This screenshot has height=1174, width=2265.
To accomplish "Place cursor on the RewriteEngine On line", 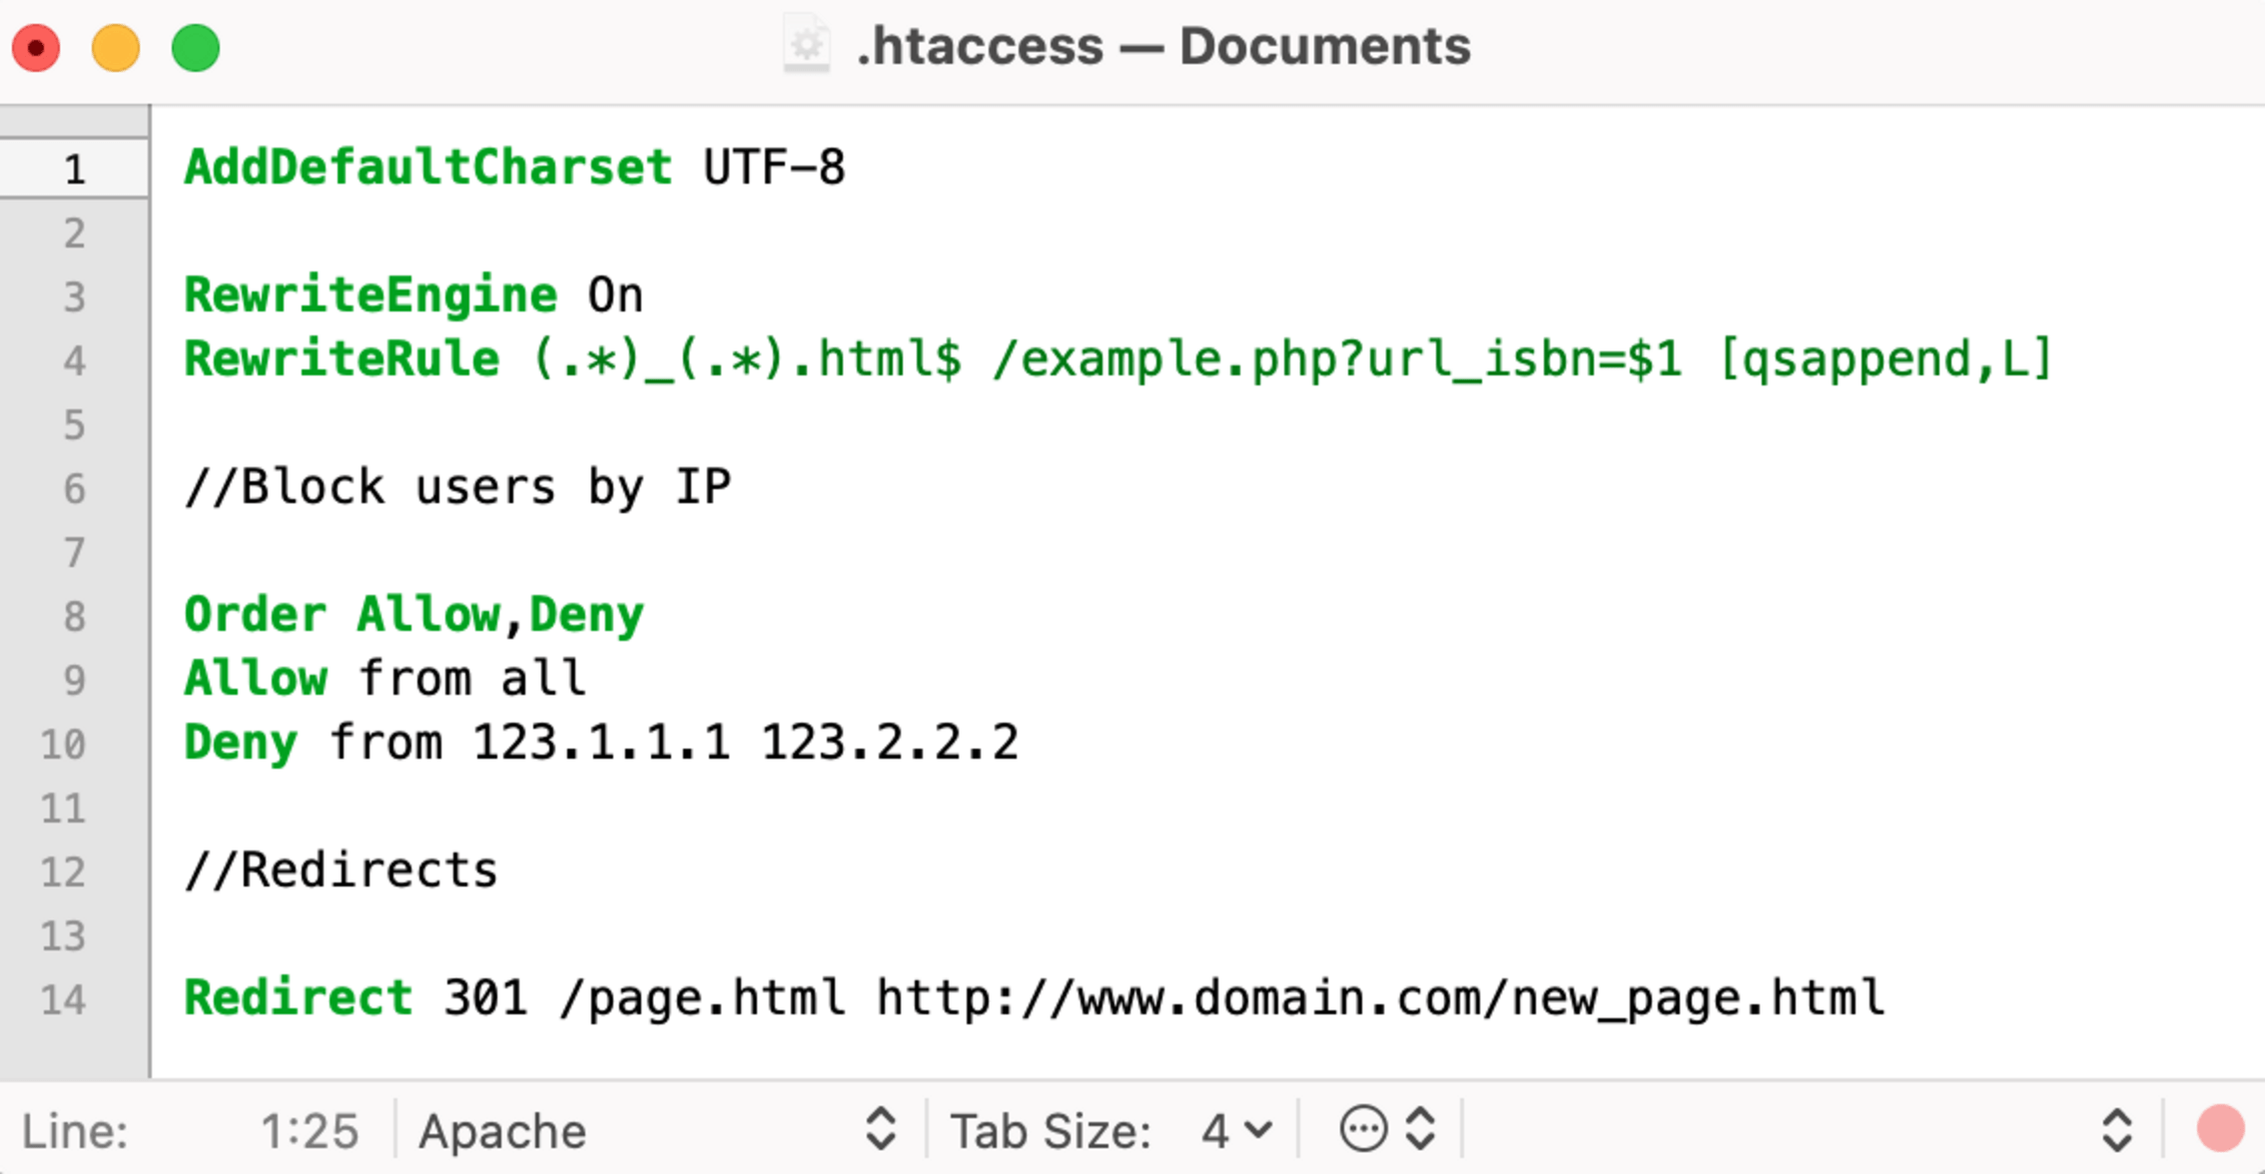I will (x=411, y=295).
